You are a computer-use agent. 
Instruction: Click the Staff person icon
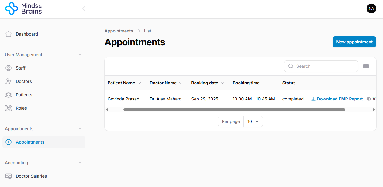point(9,68)
